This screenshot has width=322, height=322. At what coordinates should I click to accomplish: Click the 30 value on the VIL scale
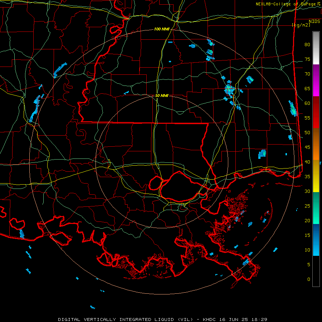(x=307, y=191)
